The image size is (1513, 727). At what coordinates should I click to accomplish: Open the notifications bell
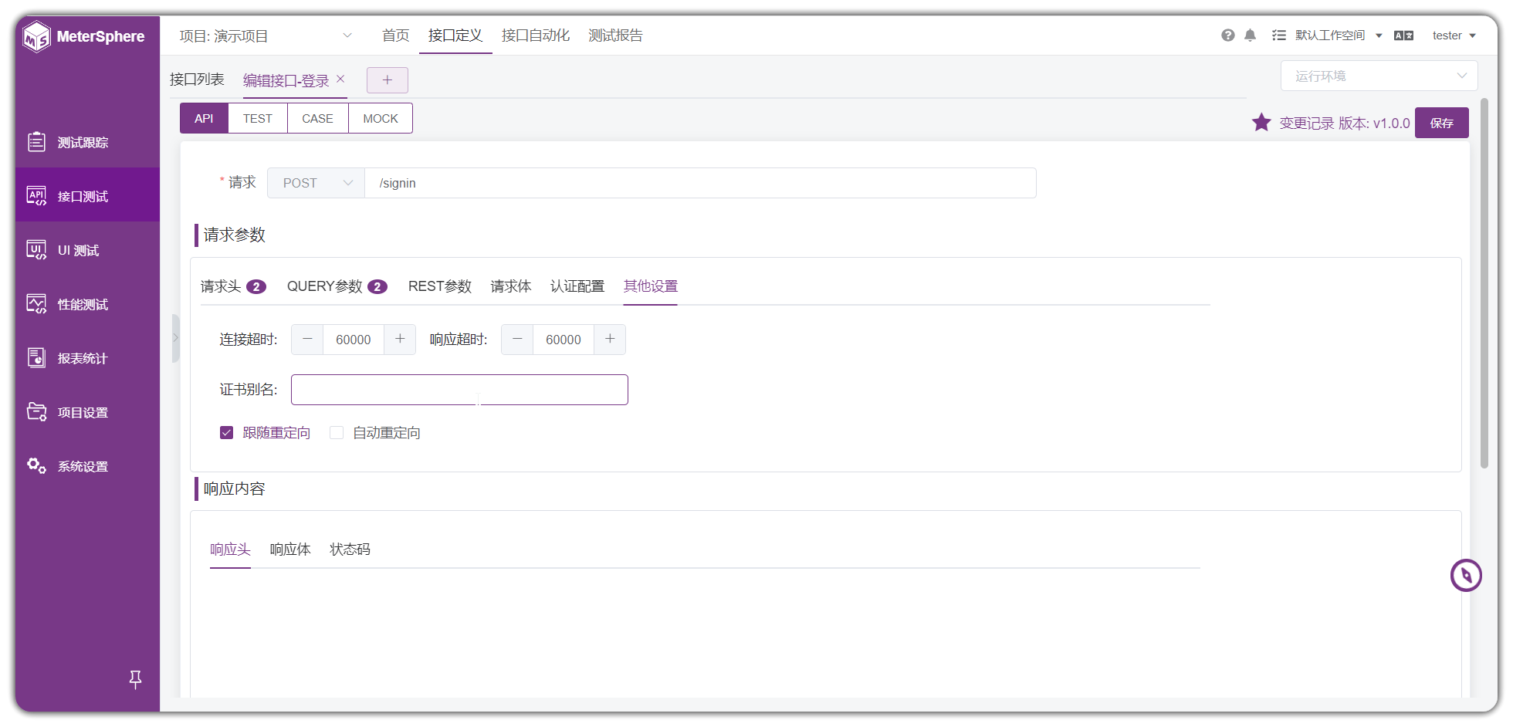tap(1251, 36)
